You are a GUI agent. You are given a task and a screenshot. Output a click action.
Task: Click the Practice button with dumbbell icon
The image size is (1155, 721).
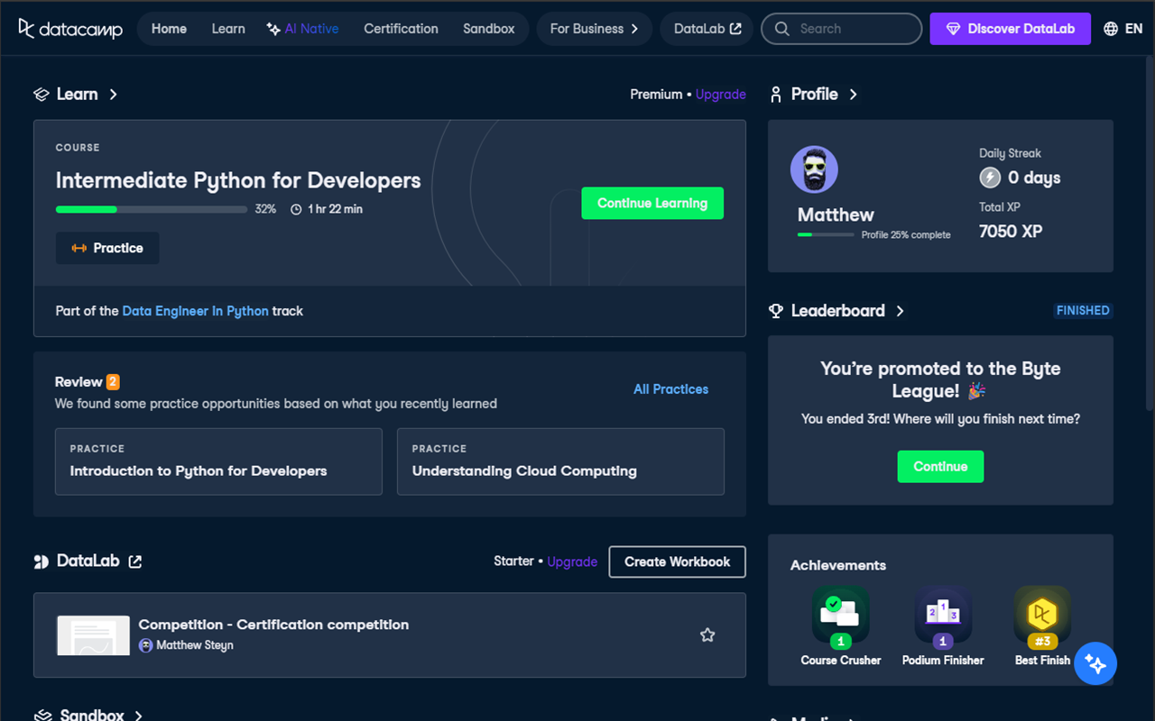click(107, 248)
